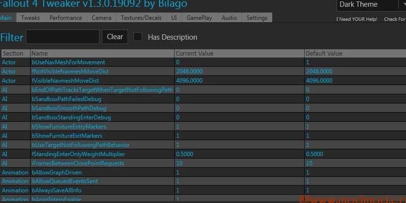This screenshot has width=406, height=203.
Task: Select the bShowFurnitureExitMarkers setting
Action: (x=67, y=136)
